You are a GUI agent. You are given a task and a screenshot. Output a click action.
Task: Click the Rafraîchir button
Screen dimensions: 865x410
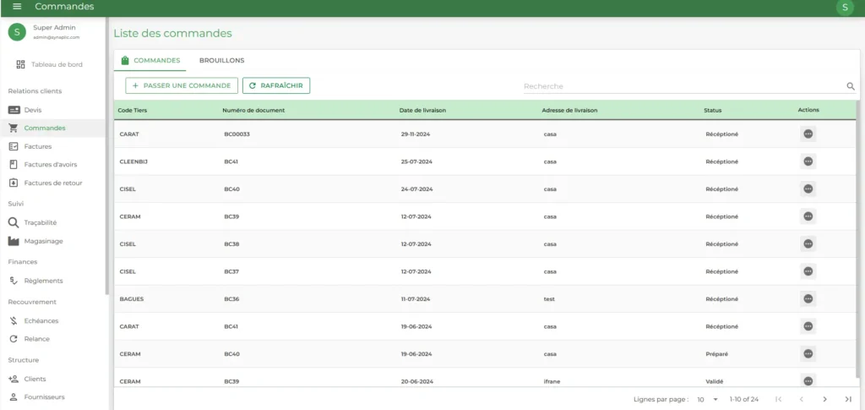point(276,85)
